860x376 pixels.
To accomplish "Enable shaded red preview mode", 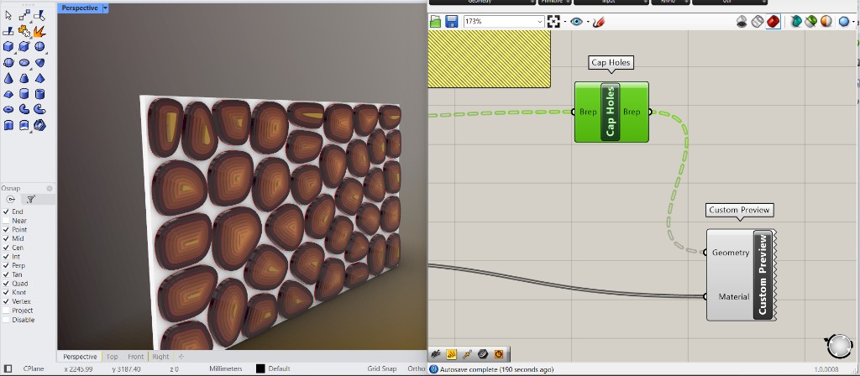I will coord(773,21).
